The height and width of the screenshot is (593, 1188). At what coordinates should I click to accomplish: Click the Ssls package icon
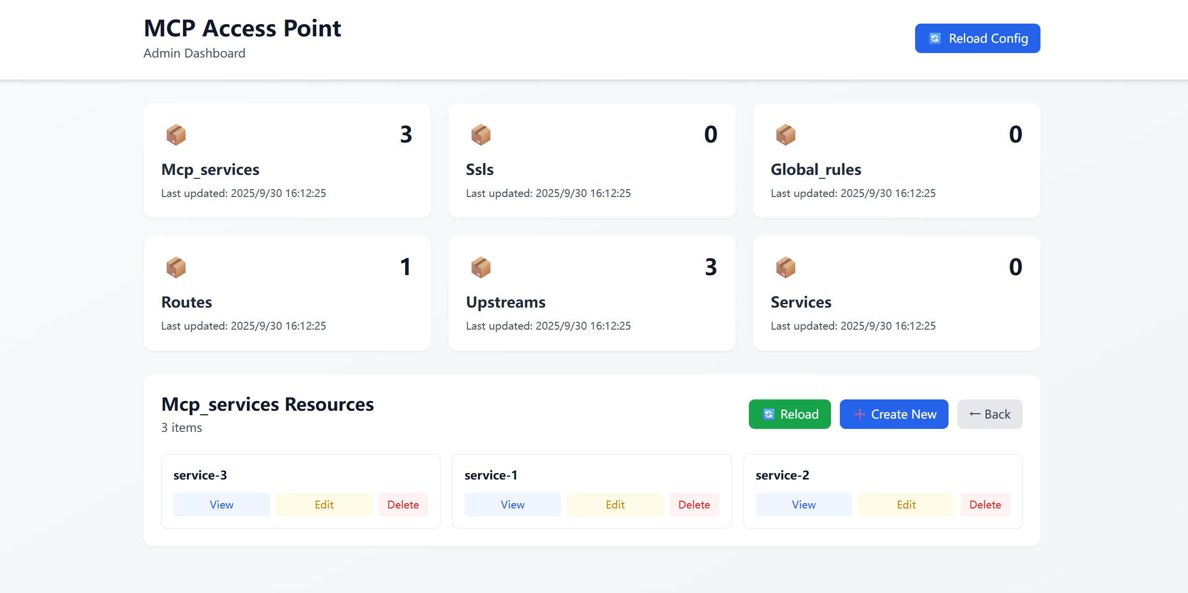point(481,135)
